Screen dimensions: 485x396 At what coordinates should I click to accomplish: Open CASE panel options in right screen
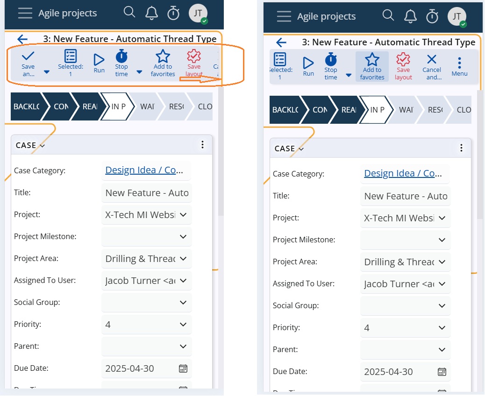[462, 148]
